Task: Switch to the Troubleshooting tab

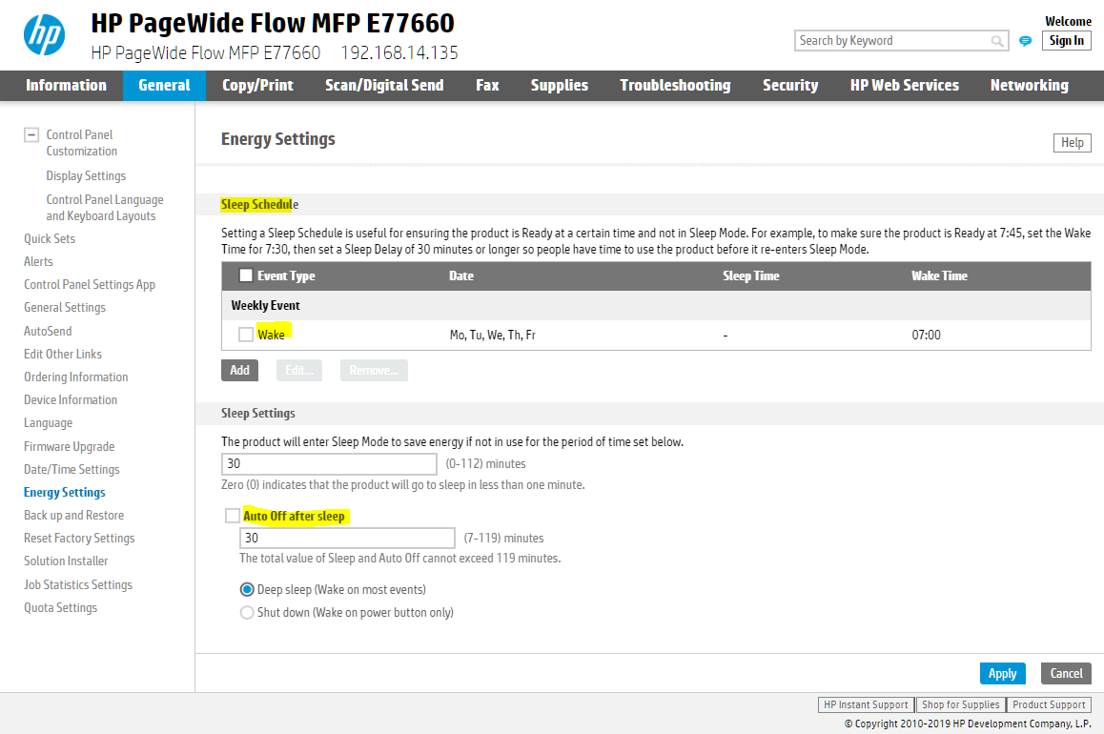Action: click(675, 85)
